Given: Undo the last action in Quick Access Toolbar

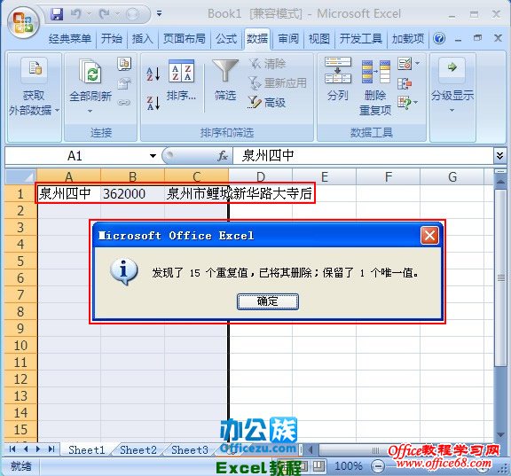Looking at the screenshot, I should click(76, 14).
